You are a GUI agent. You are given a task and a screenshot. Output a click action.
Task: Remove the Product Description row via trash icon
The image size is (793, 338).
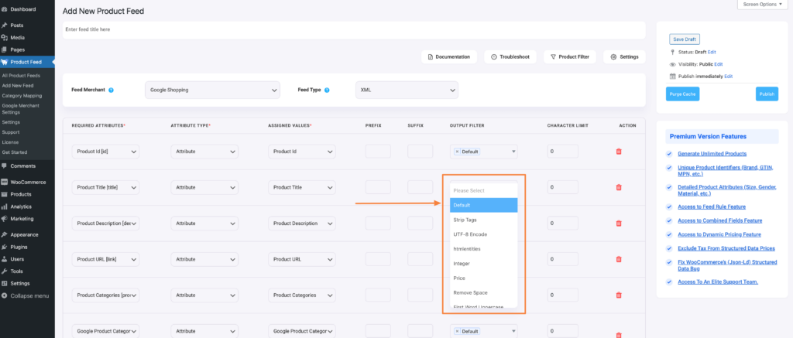pos(618,224)
